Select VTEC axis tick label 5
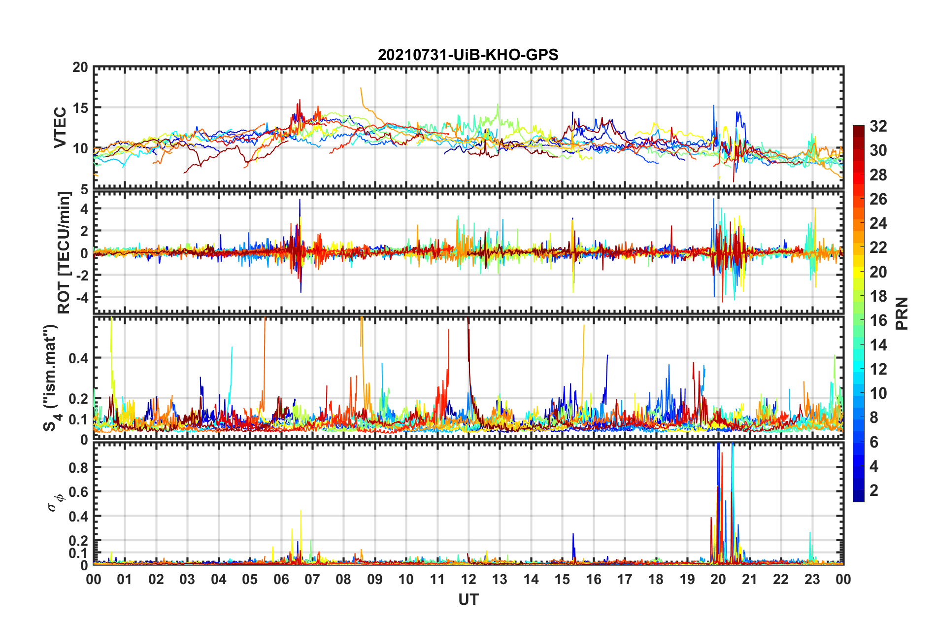This screenshot has width=937, height=627. [x=85, y=189]
